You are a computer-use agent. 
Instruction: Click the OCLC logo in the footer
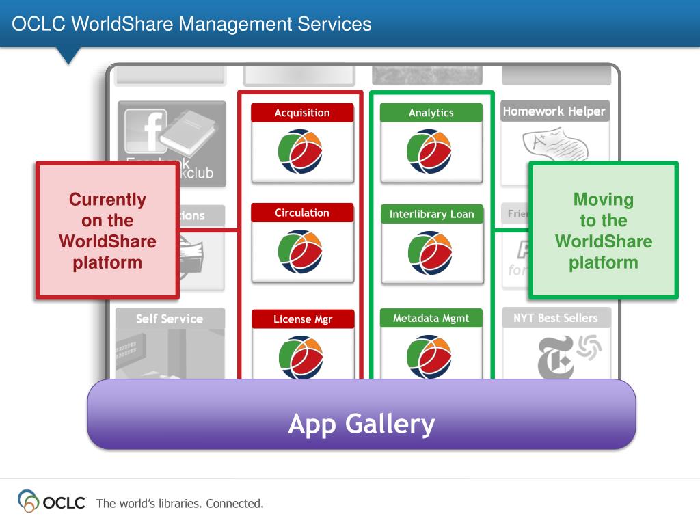tap(51, 501)
